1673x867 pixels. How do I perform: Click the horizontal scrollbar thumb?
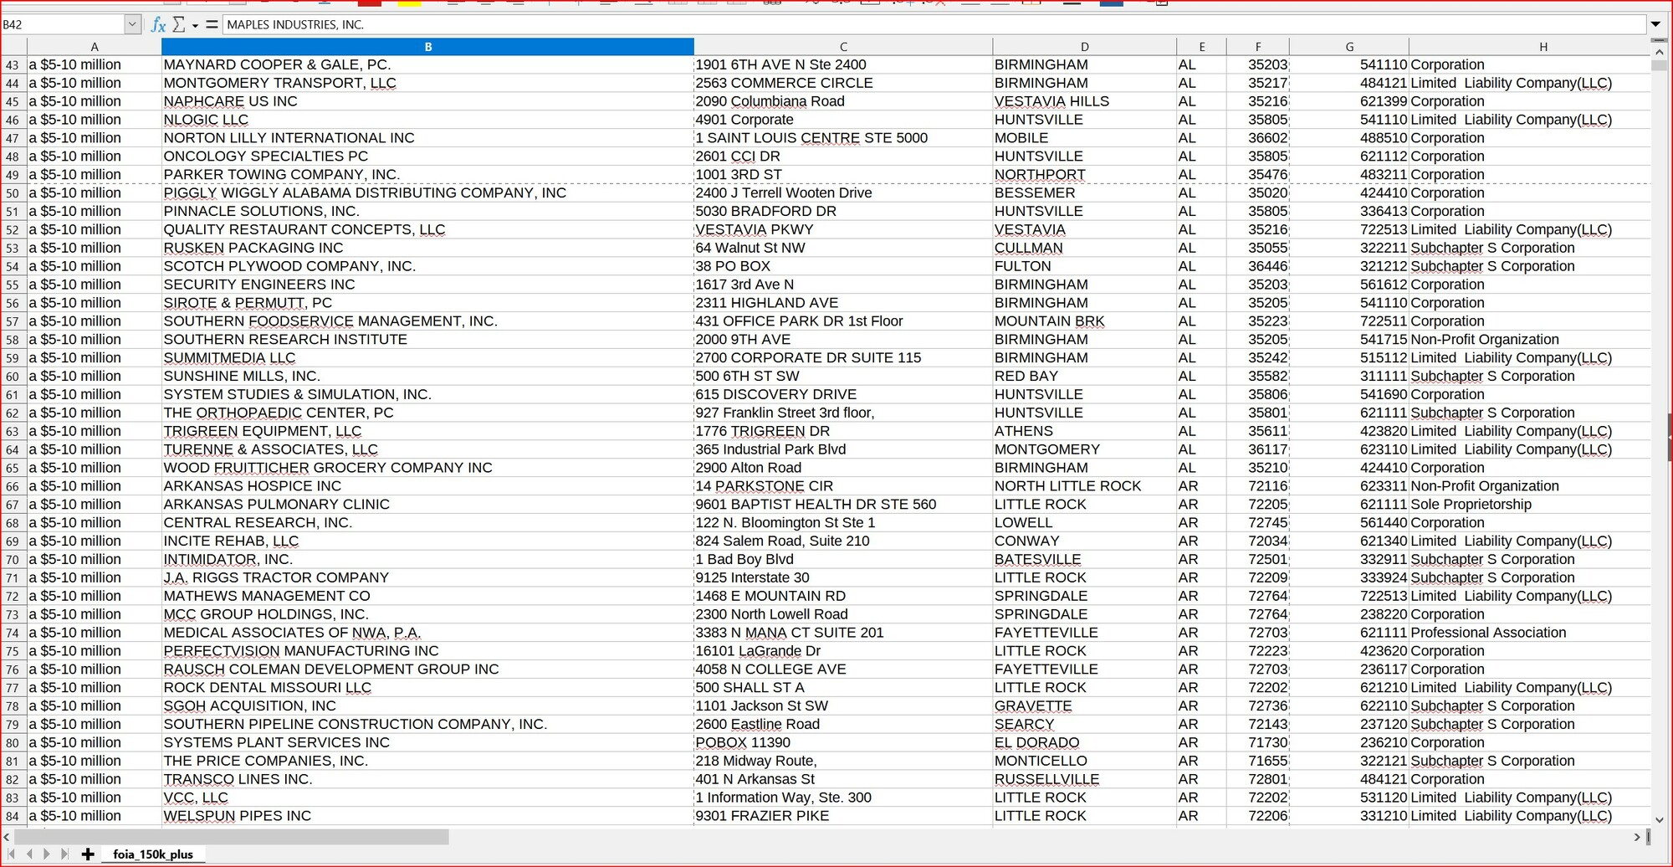click(x=231, y=837)
